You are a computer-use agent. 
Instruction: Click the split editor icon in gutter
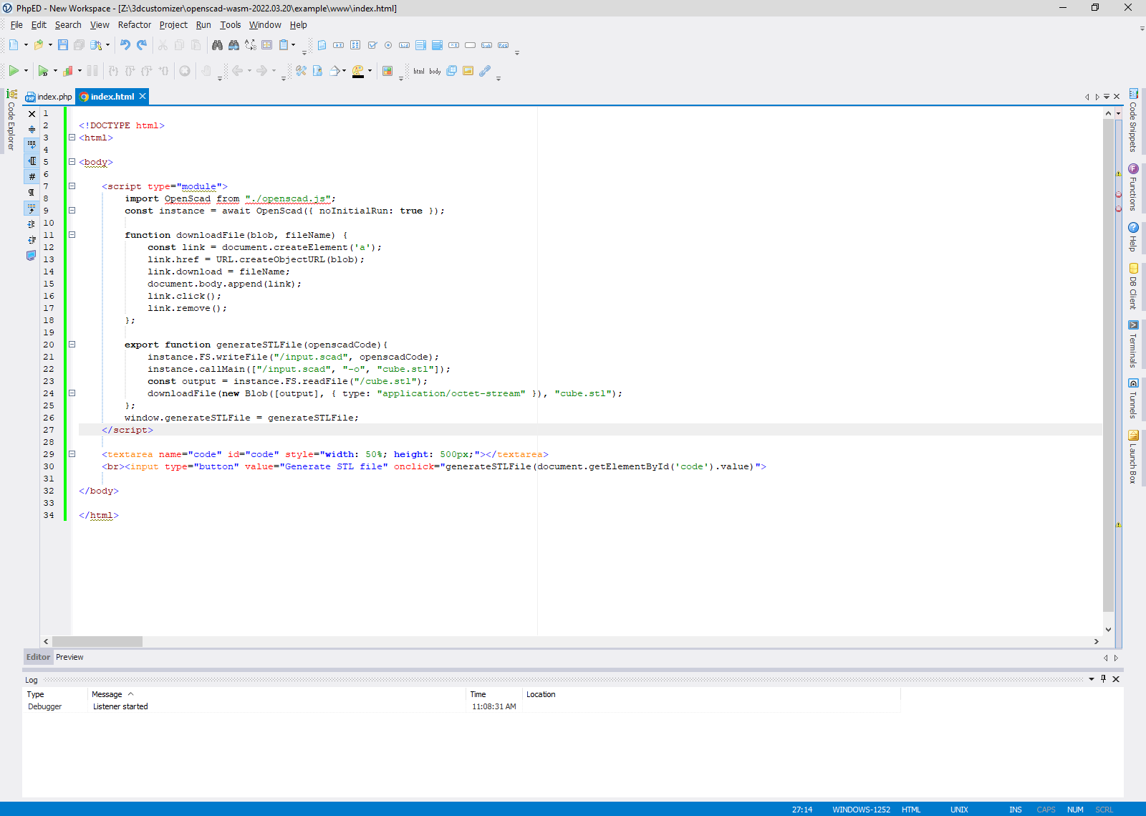tap(32, 129)
